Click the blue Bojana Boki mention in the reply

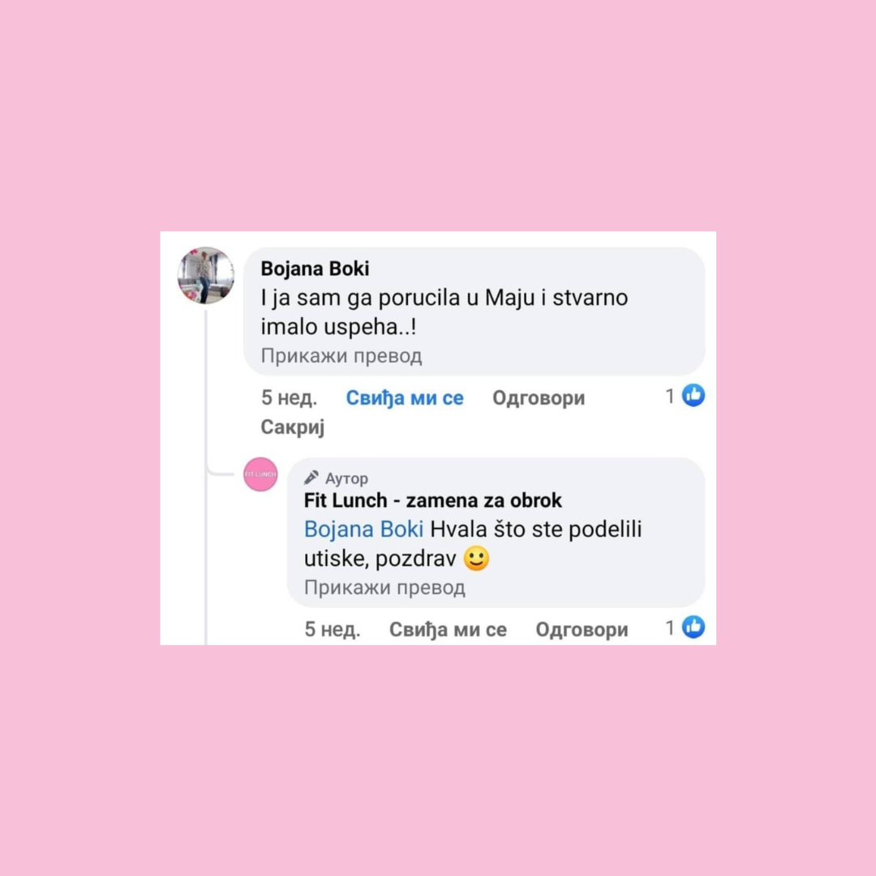pyautogui.click(x=363, y=530)
